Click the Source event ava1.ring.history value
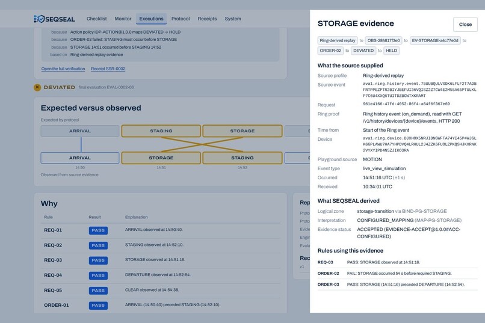Screen dimensions: 485x323 click(x=419, y=90)
